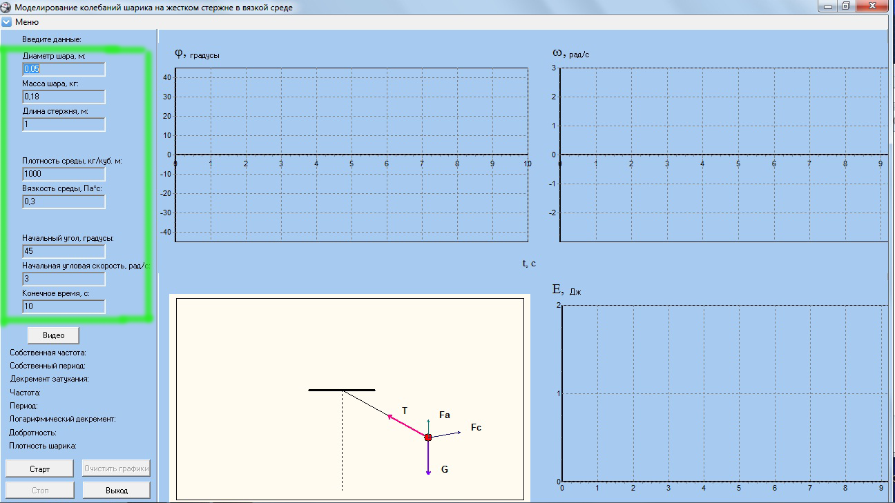Click the Стоп button

[x=40, y=490]
